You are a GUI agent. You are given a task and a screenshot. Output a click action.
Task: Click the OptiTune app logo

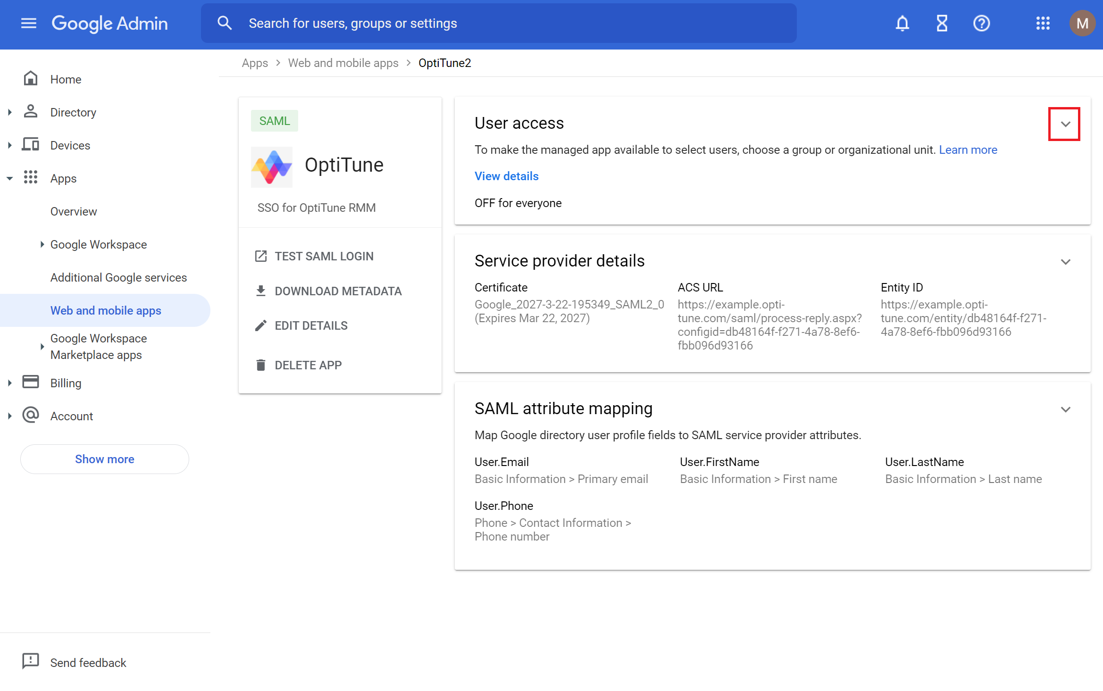[272, 167]
